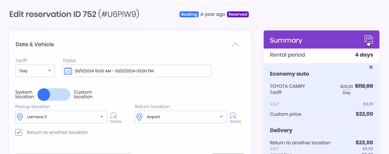
Task: Click the Custom location label
Action: tap(83, 95)
